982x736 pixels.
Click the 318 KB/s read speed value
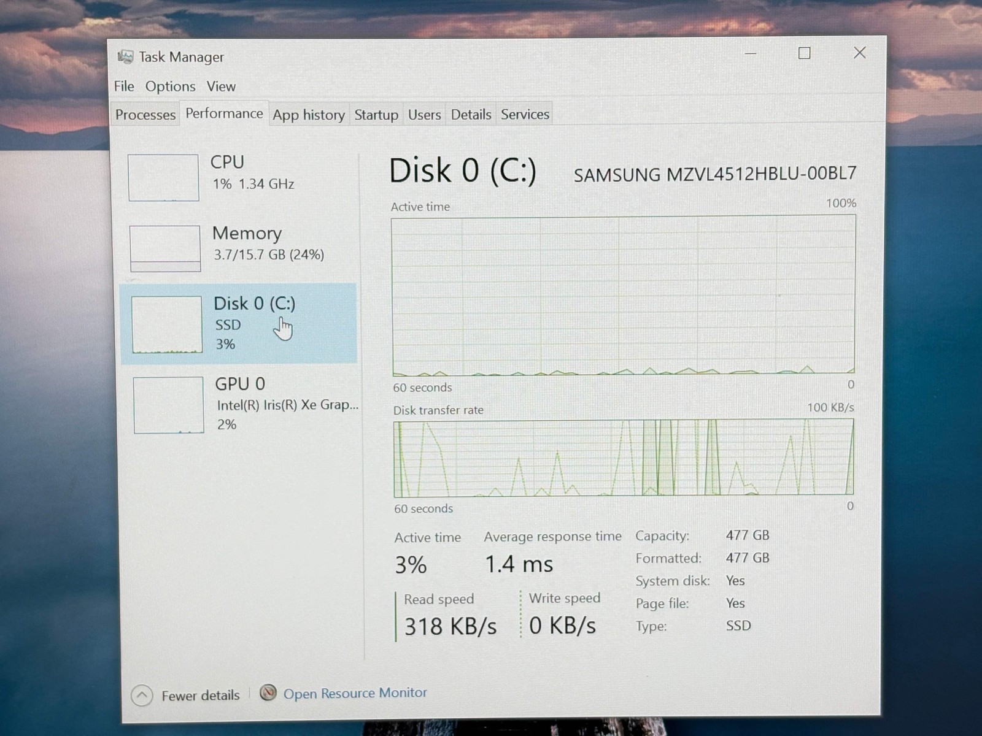pos(450,626)
